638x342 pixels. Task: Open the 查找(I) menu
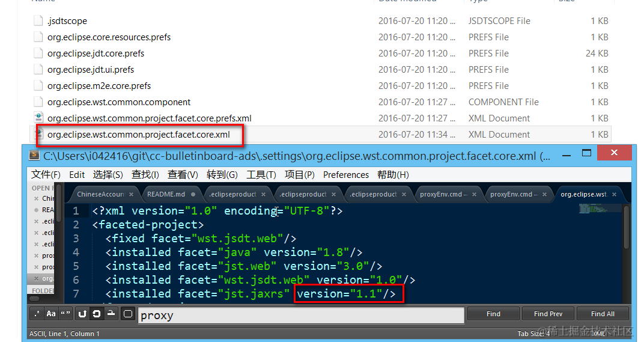145,175
